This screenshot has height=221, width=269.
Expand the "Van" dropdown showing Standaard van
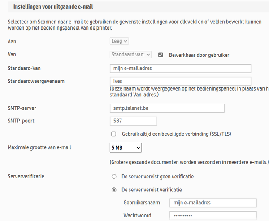tap(131, 55)
